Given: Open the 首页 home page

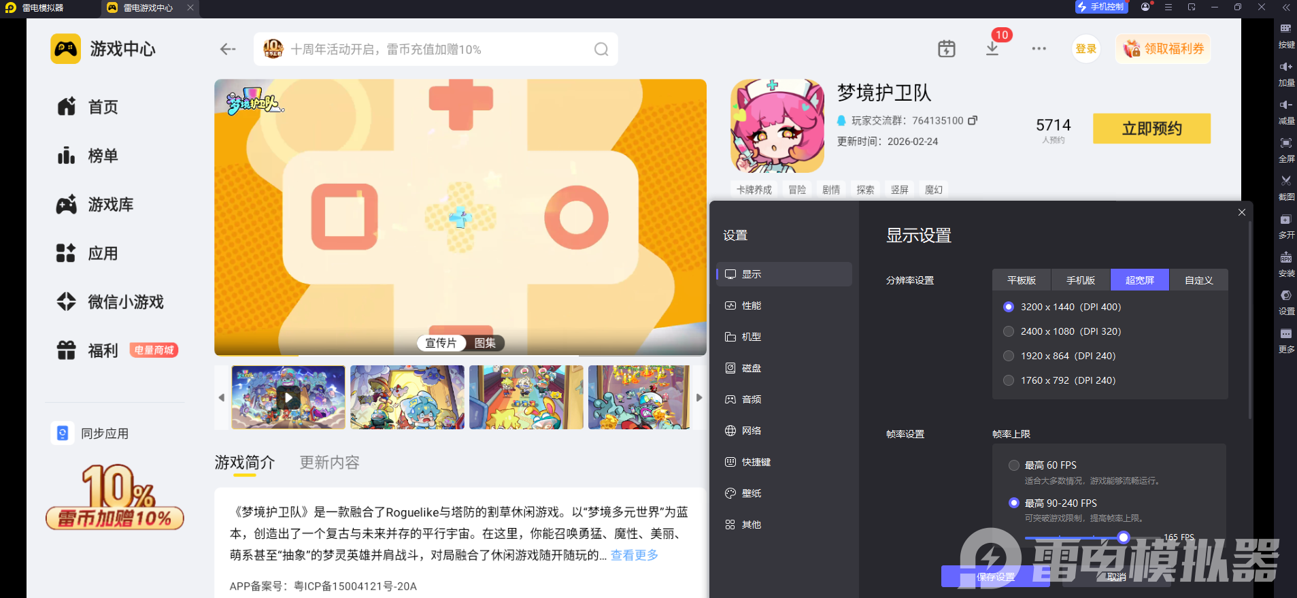Looking at the screenshot, I should (x=88, y=107).
